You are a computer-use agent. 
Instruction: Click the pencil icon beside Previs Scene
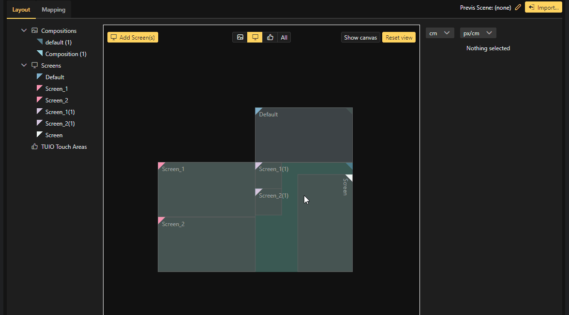[x=518, y=8]
